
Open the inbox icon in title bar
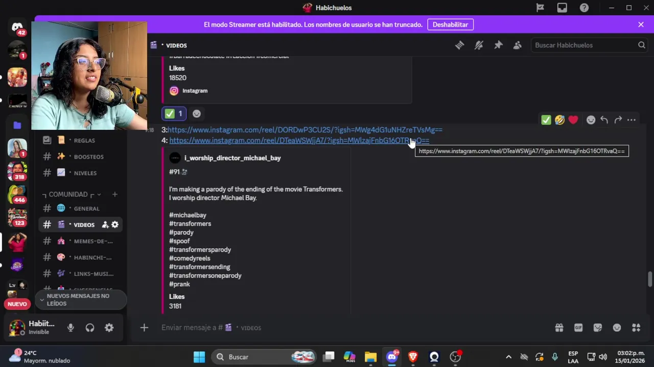coord(562,8)
